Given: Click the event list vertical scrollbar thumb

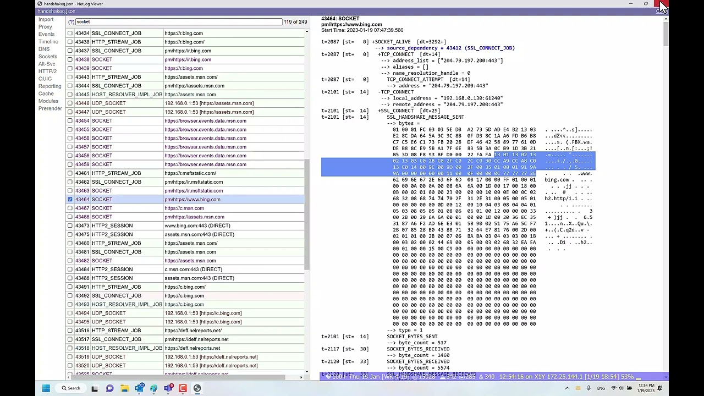Looking at the screenshot, I should point(307,215).
